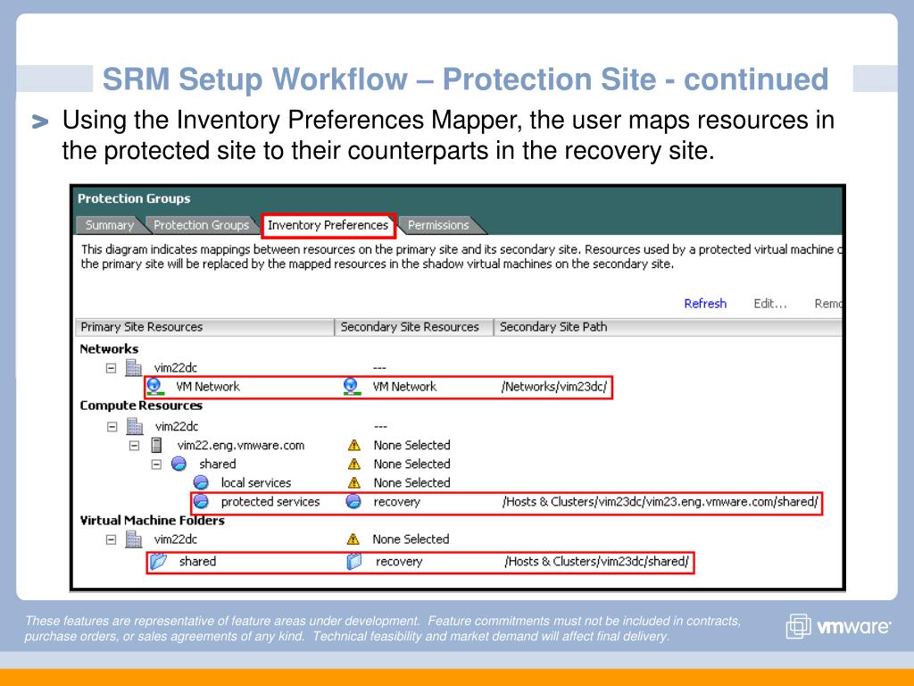Click the partly hidden Remove link
The image size is (914, 686).
coord(827,304)
